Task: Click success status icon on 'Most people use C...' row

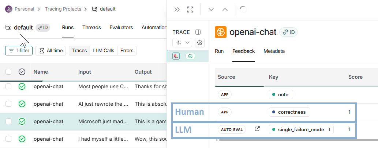Action: tap(22, 86)
